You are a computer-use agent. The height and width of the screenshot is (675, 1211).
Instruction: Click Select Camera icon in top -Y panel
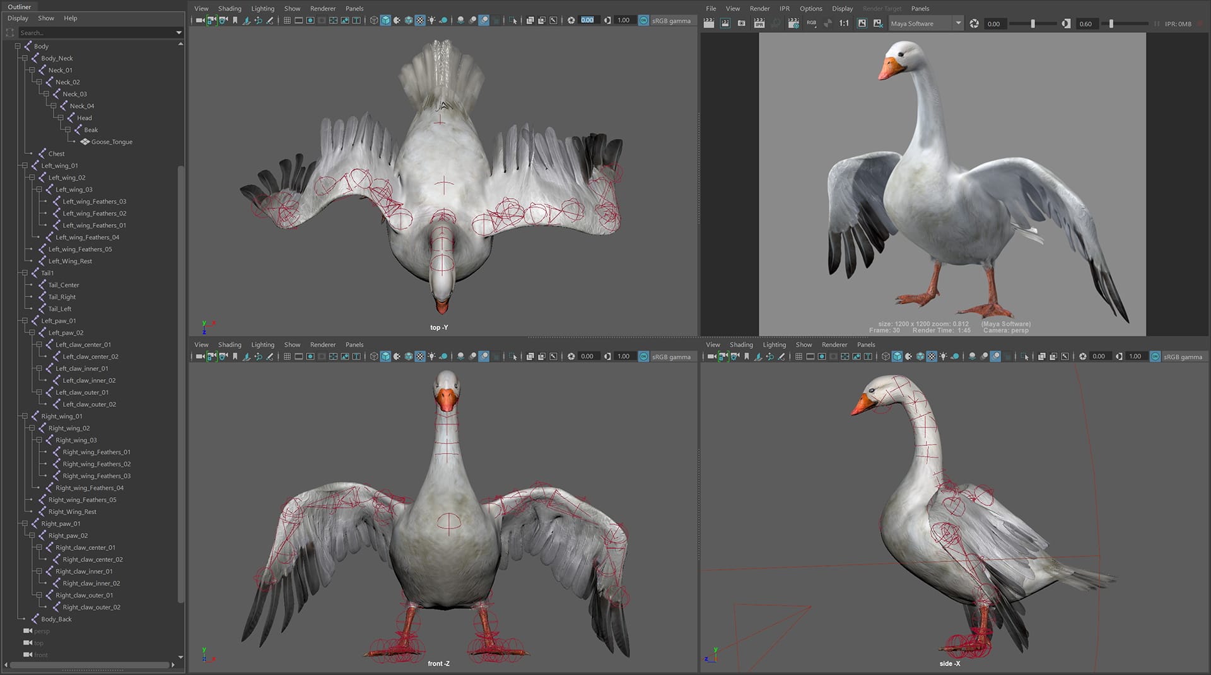point(200,20)
